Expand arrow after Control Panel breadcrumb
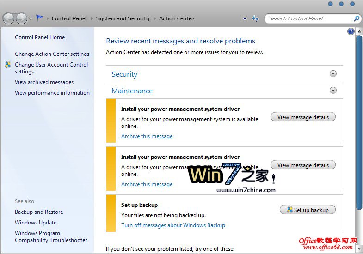 click(x=92, y=19)
